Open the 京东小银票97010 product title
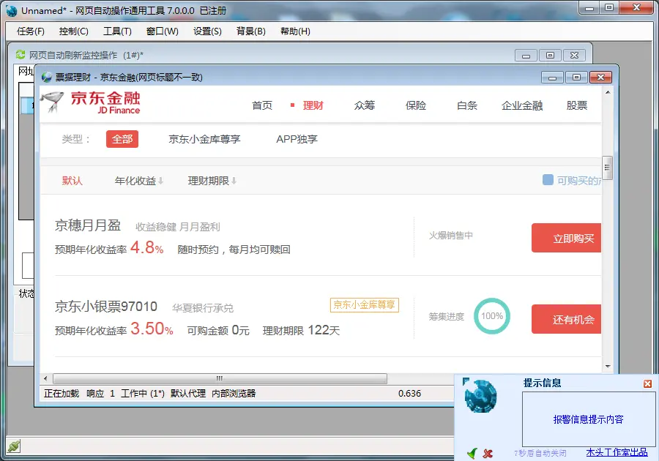 106,307
